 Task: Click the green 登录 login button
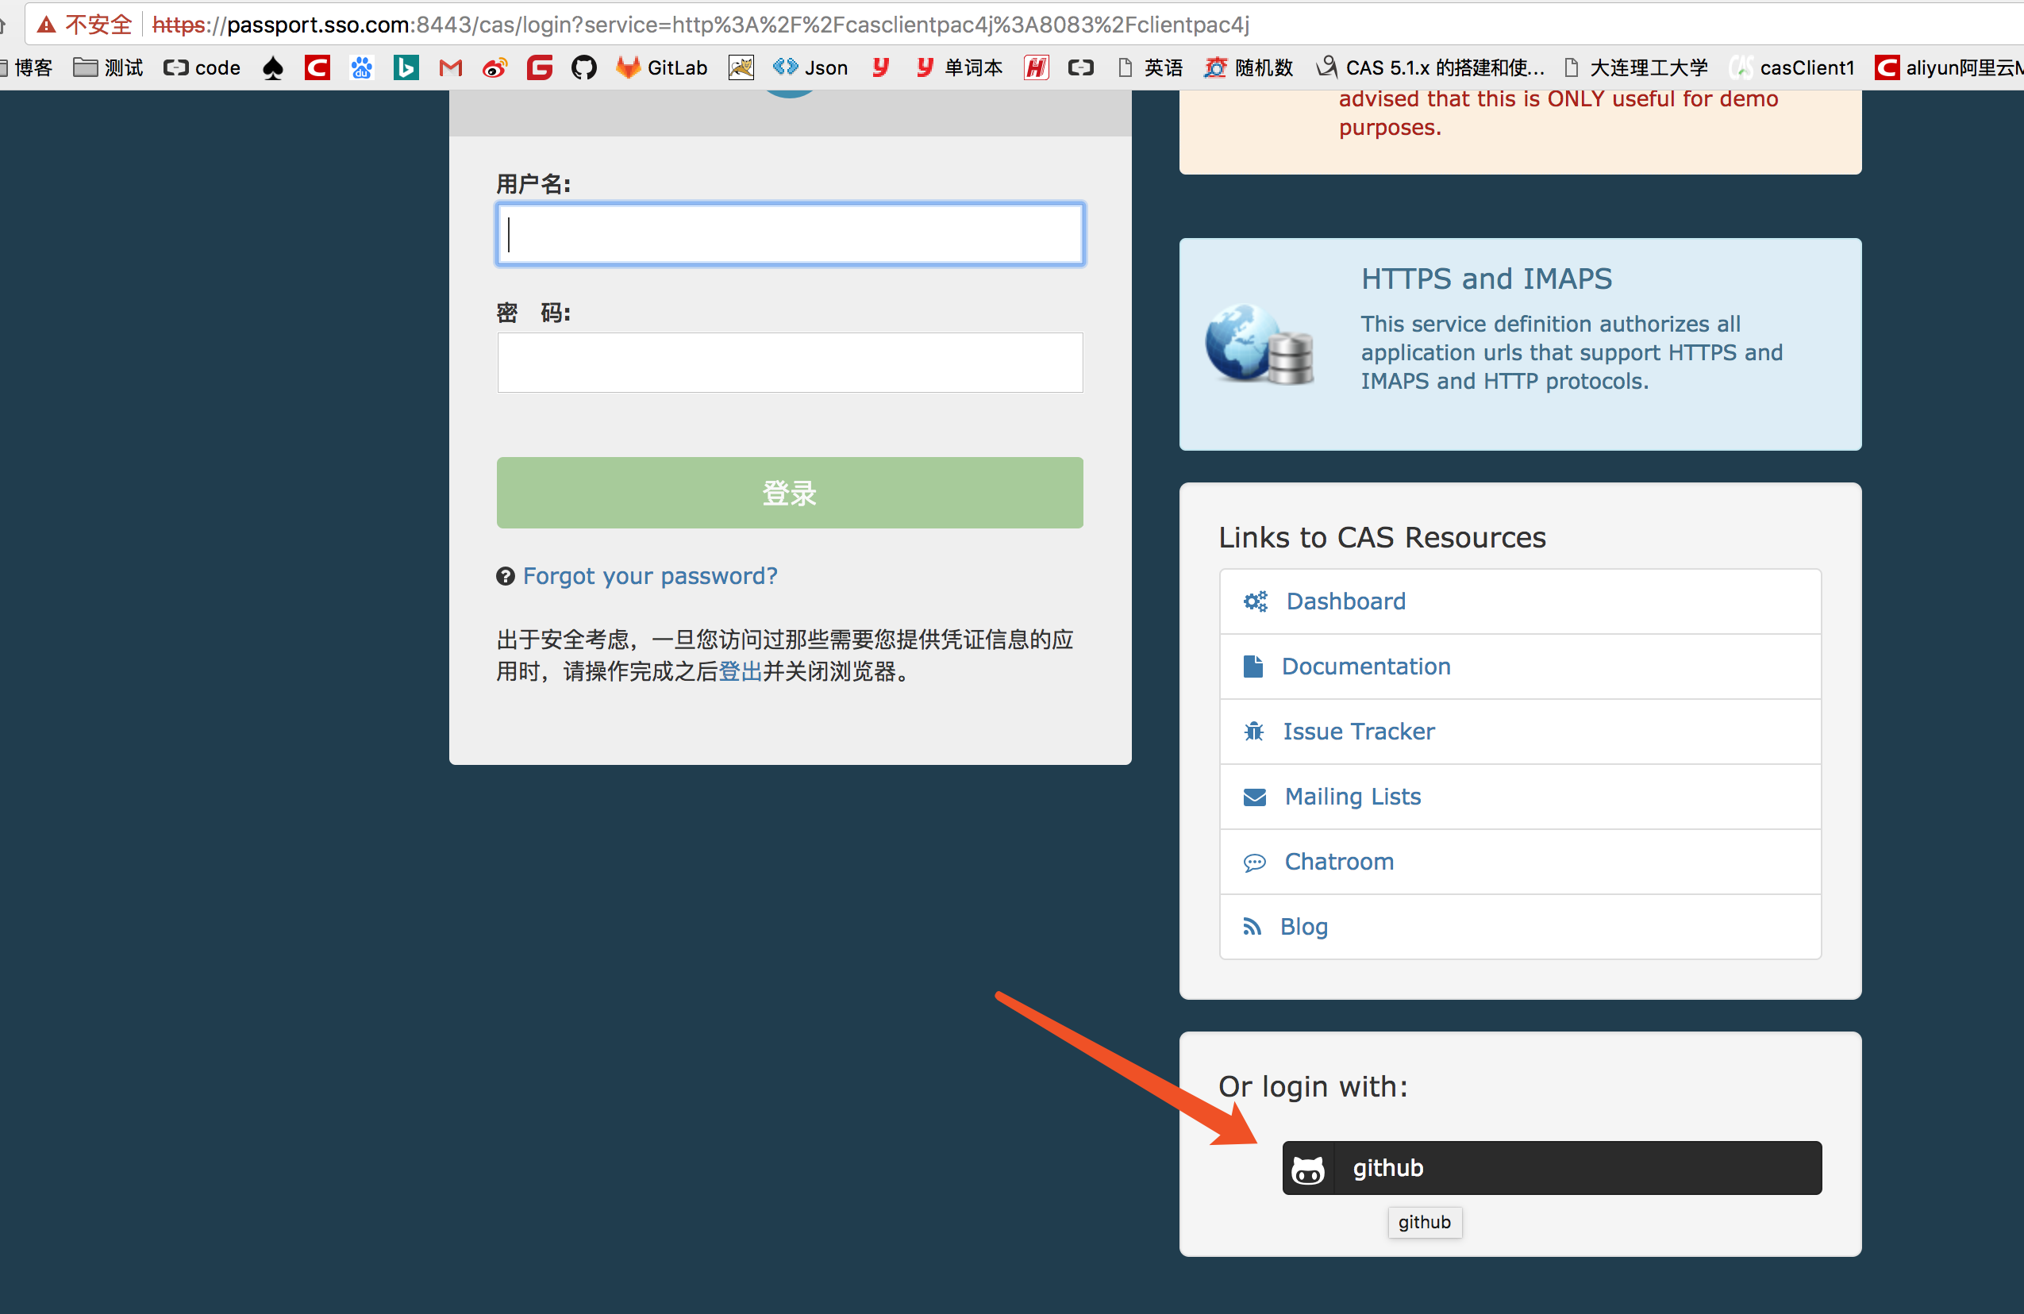(789, 493)
